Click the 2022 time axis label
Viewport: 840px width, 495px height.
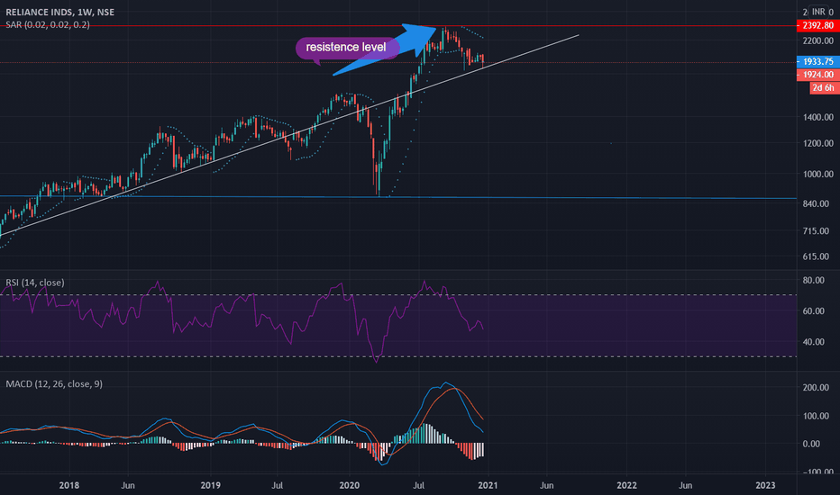pyautogui.click(x=626, y=485)
